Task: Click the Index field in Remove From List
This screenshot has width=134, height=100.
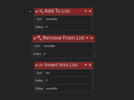Action: (67, 54)
